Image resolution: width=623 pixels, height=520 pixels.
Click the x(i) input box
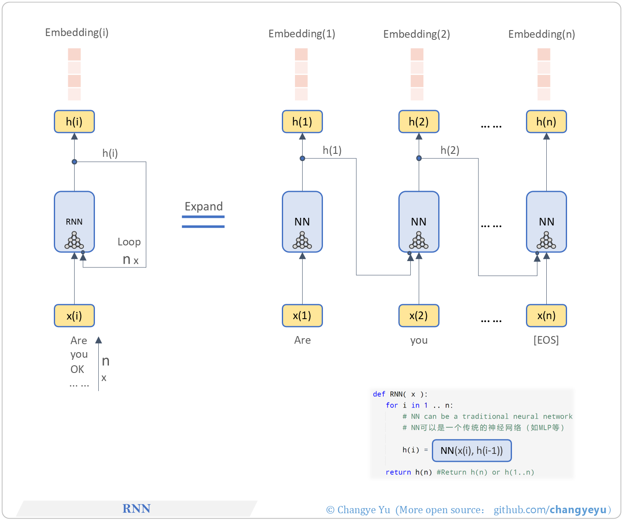74,316
